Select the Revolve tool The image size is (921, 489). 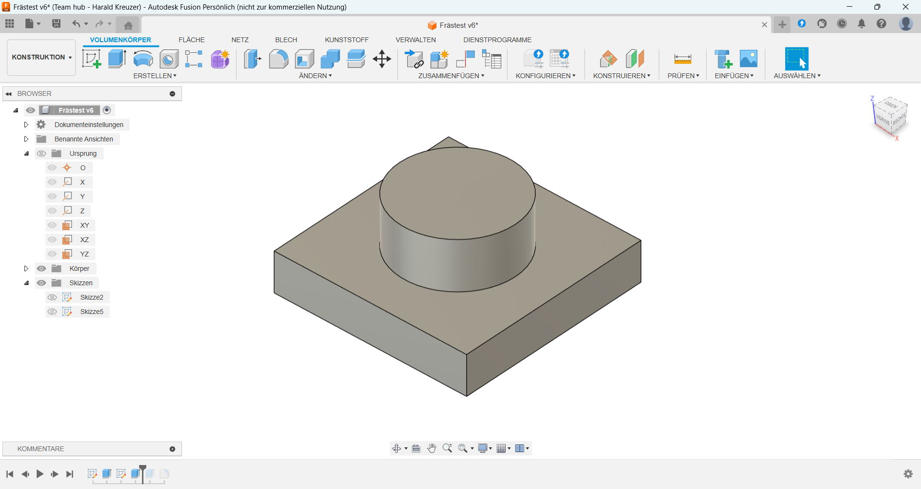coord(143,59)
